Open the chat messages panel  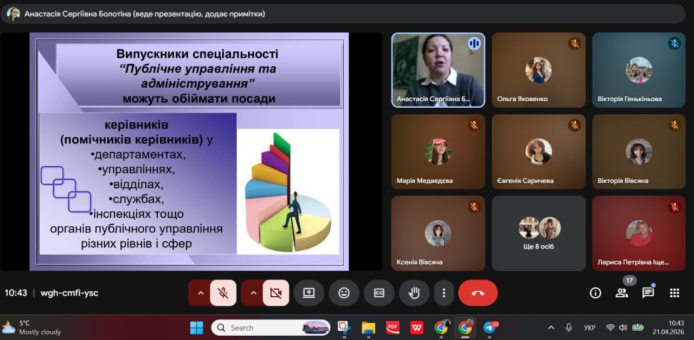(648, 293)
